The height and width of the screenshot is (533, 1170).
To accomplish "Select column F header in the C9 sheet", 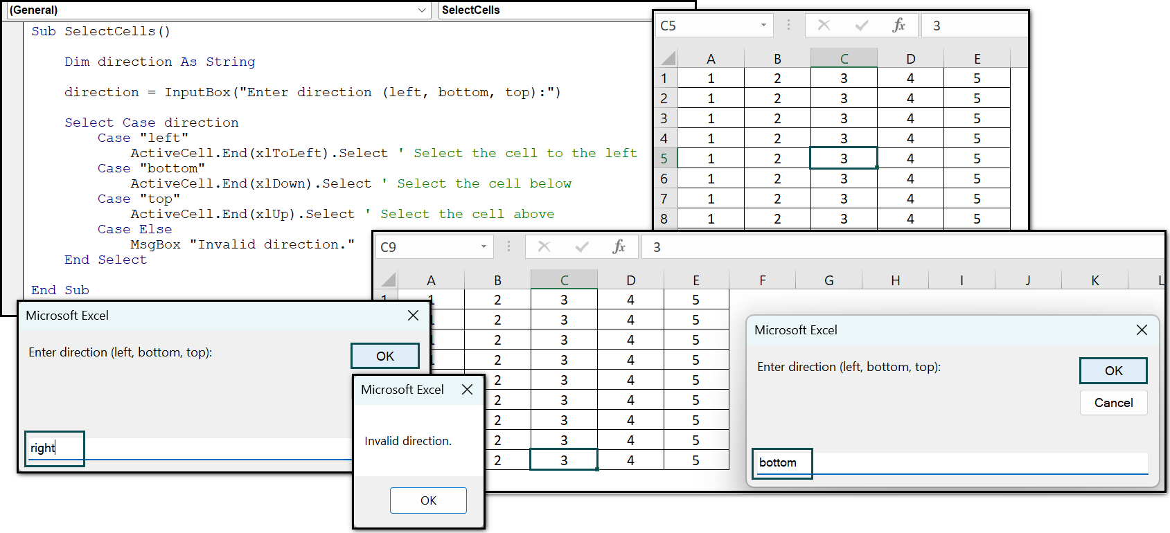I will tap(762, 280).
